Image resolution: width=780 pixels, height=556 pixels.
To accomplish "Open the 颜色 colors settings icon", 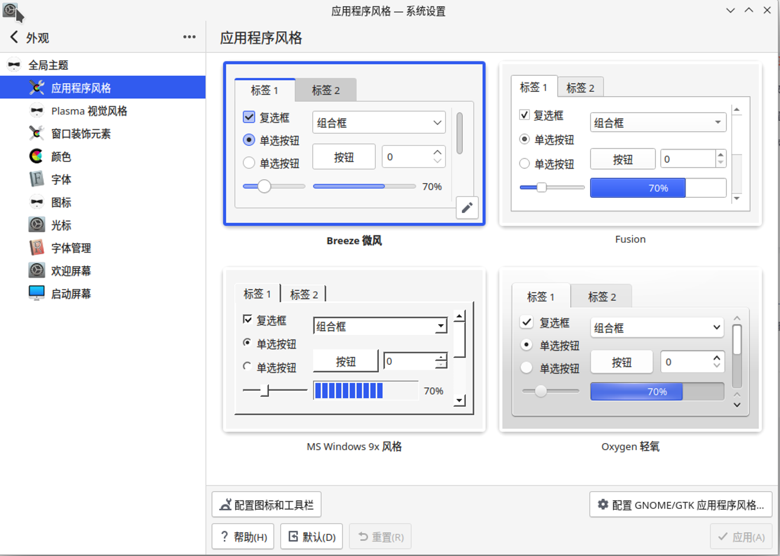I will tap(36, 157).
